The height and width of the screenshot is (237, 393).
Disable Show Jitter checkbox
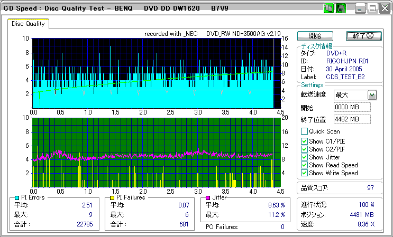point(304,157)
